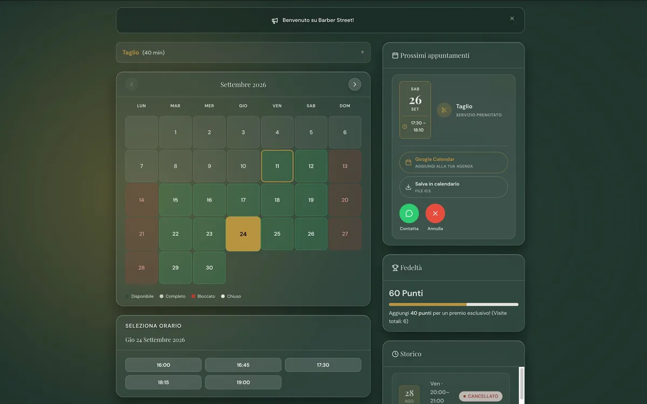Click the Gio 24 Settembre 2026 date text
The width and height of the screenshot is (647, 404).
[155, 340]
